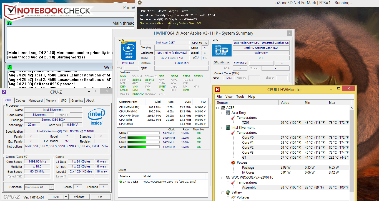Switch to the Graphics tab in CPU-Z
The width and height of the screenshot is (379, 201).
[x=77, y=101]
